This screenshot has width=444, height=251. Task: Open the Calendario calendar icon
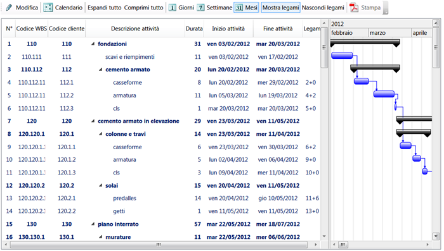[48, 8]
